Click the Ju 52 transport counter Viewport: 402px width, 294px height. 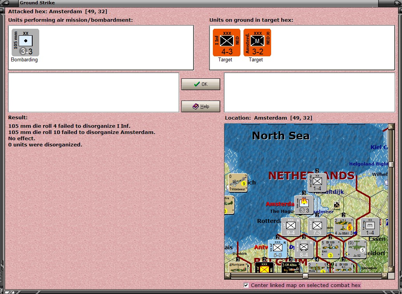[x=357, y=249]
